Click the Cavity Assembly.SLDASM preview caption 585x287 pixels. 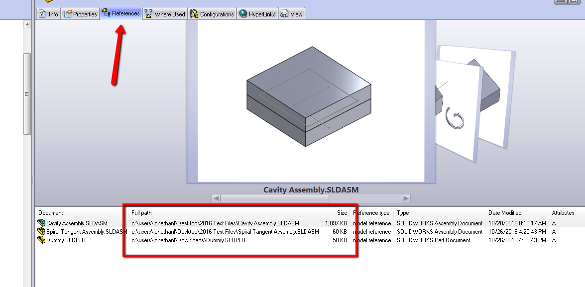coord(311,190)
